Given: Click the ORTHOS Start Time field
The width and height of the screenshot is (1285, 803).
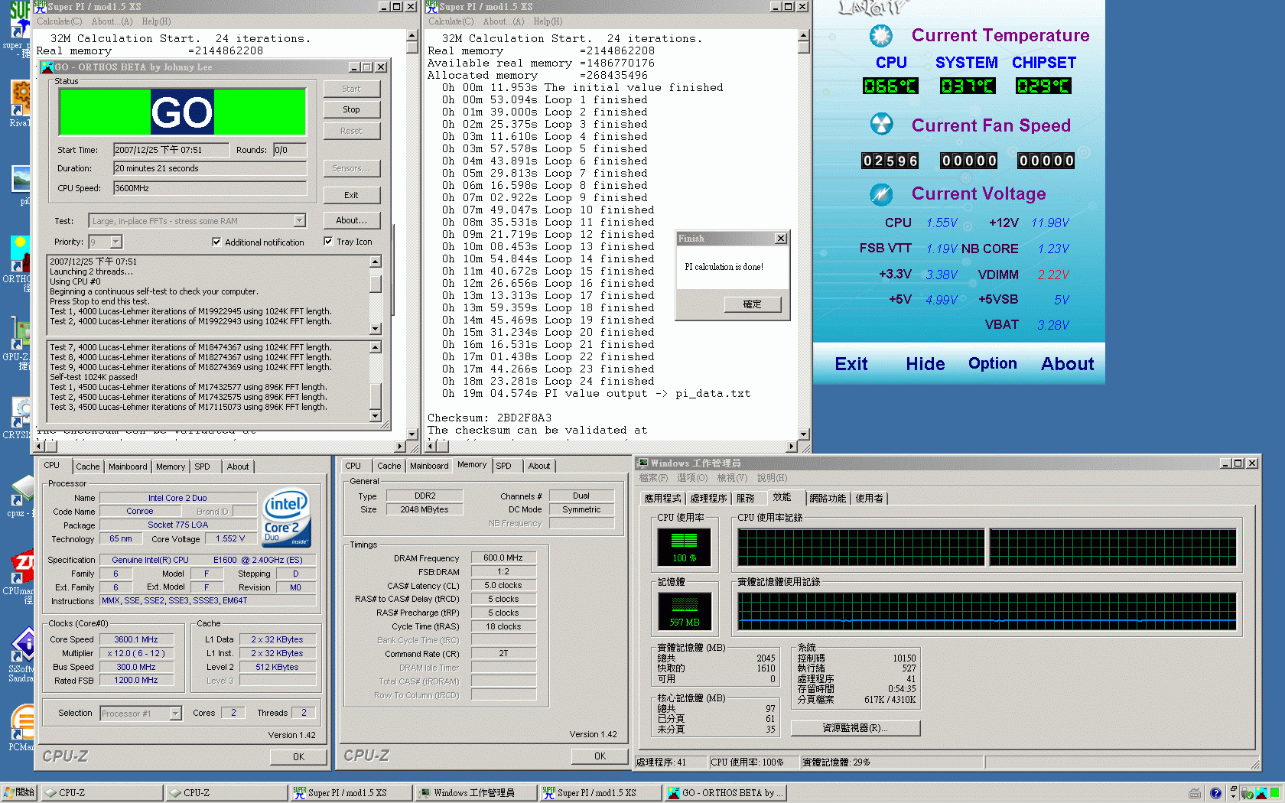Looking at the screenshot, I should (x=171, y=150).
